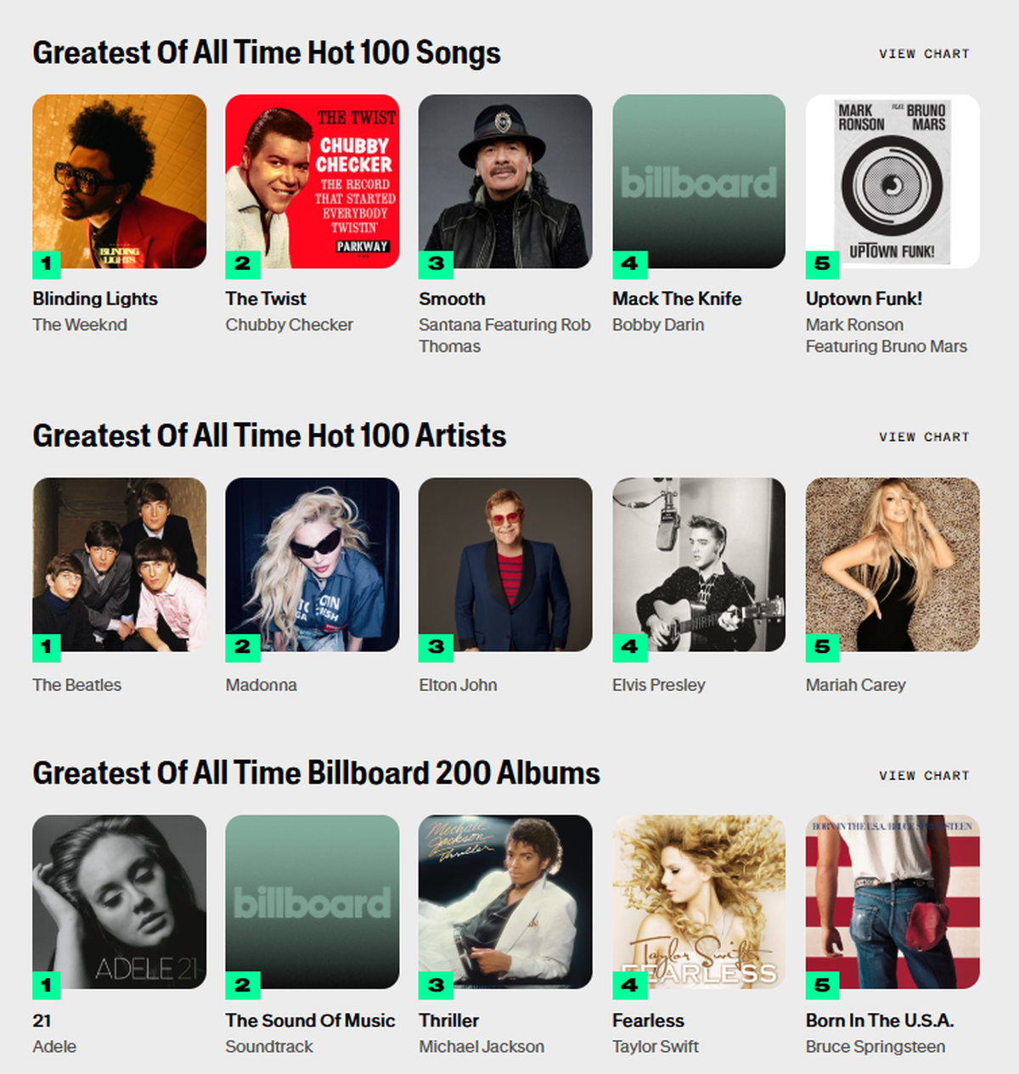This screenshot has width=1019, height=1074.
Task: Open the Mack The Knife song title
Action: point(677,299)
